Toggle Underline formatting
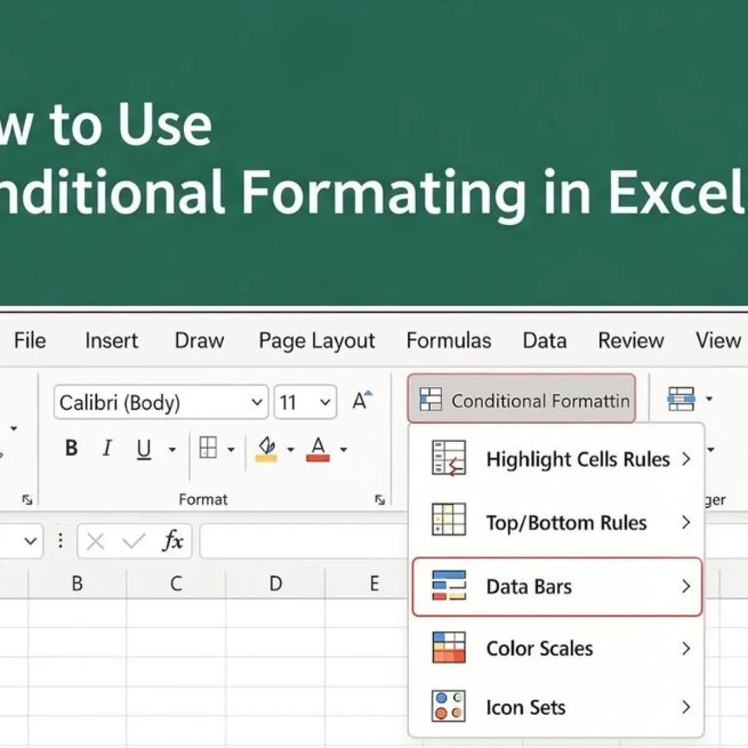 click(x=144, y=449)
